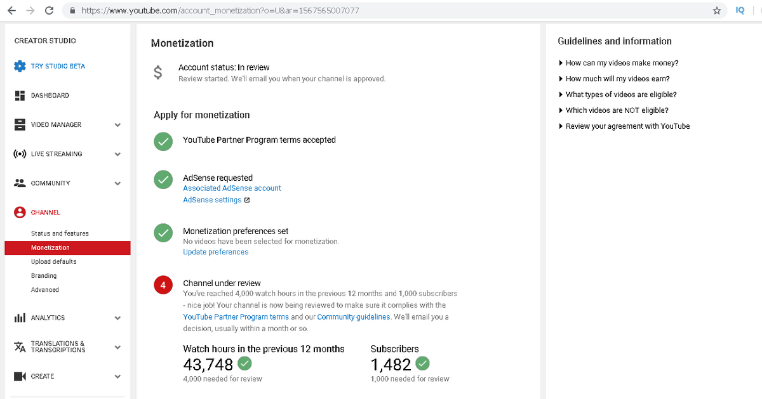
Task: Expand 'Which videos are NOT eligible?'
Action: click(x=613, y=110)
